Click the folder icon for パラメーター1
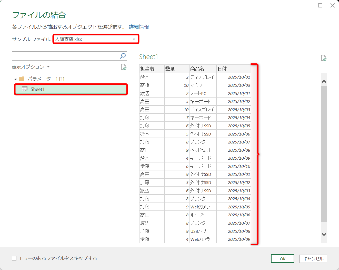Viewport: 339px width, 270px height. 22,79
